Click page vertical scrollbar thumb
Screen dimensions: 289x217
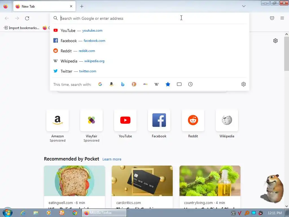[x=287, y=53]
